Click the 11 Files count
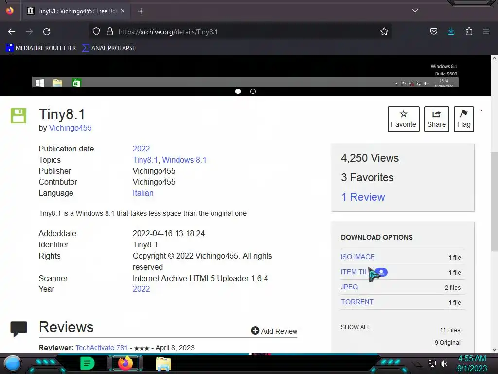The height and width of the screenshot is (374, 498). click(450, 330)
